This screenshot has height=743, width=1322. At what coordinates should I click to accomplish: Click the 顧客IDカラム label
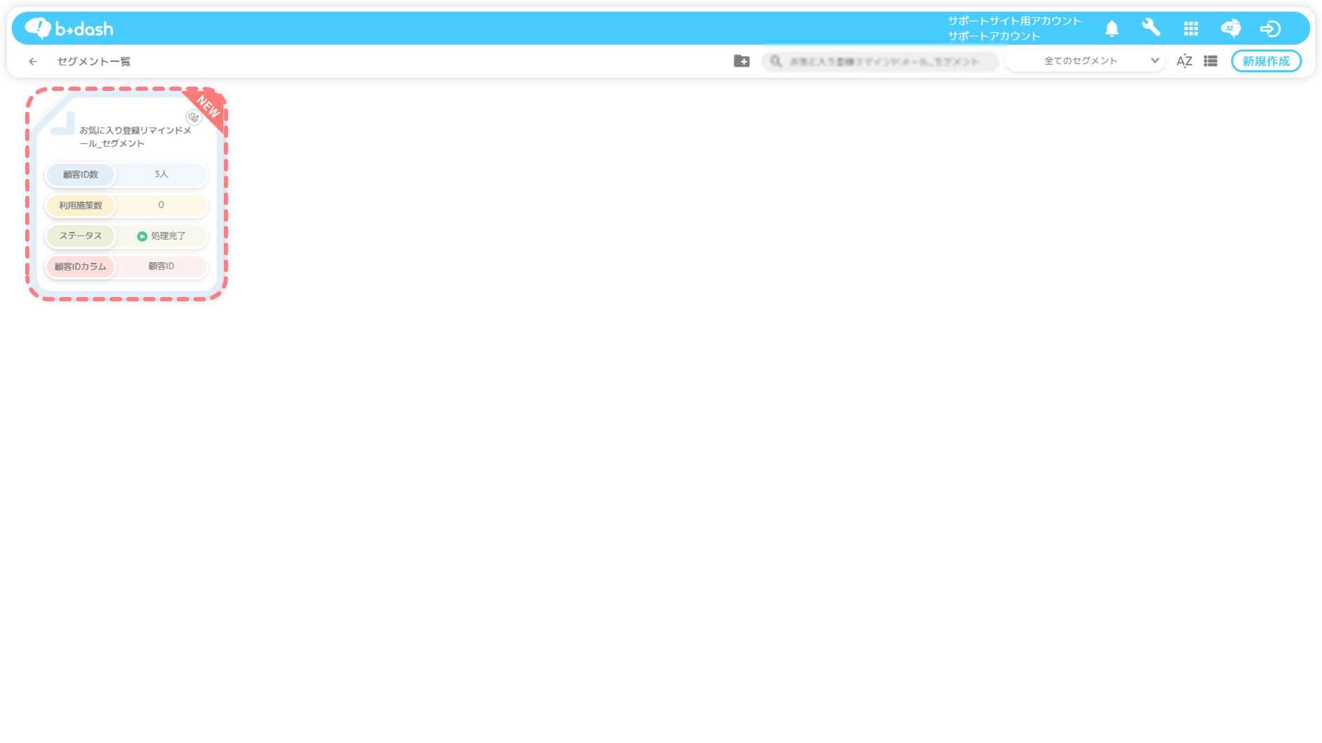click(x=80, y=266)
